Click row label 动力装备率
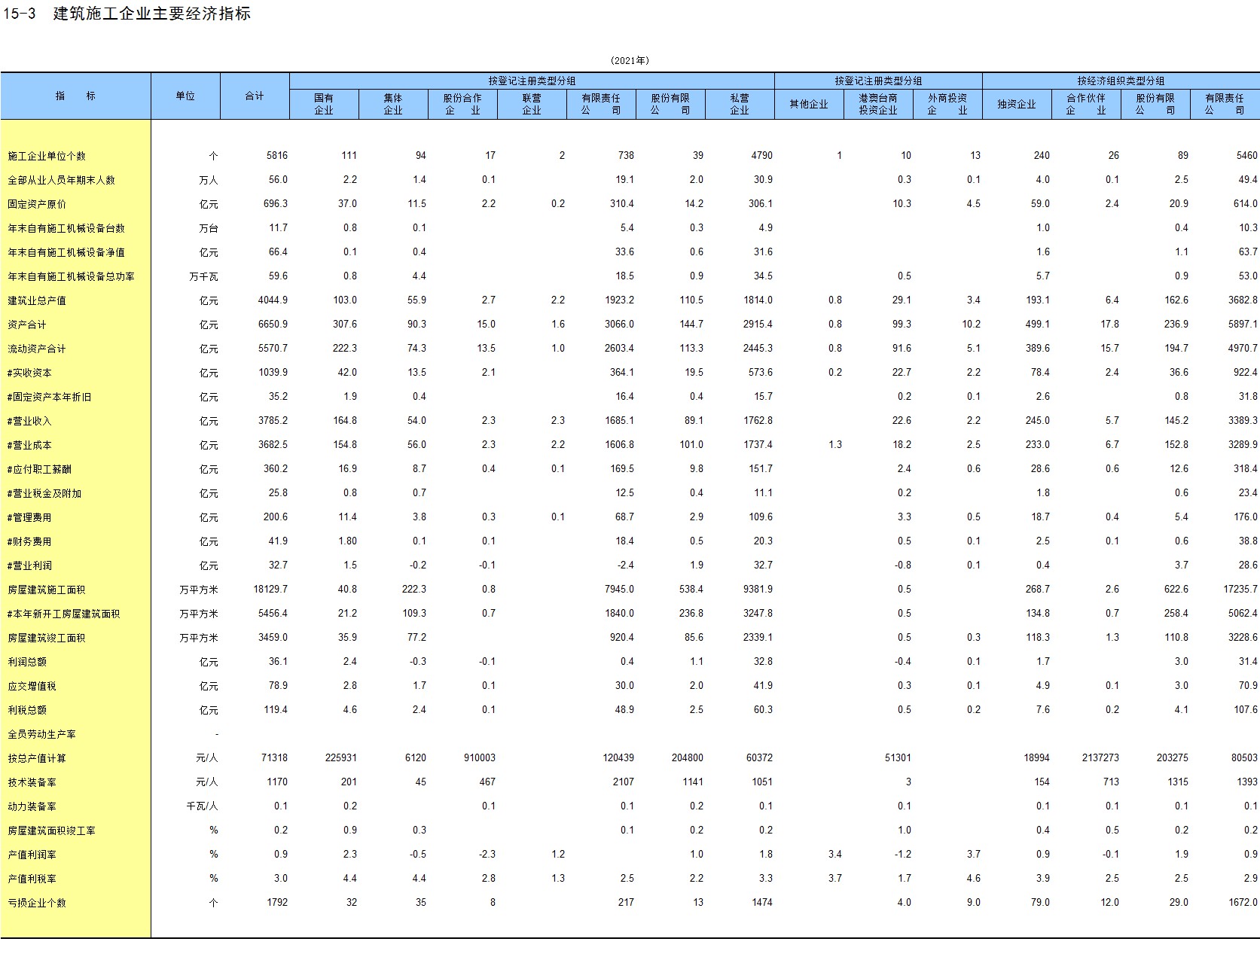Image resolution: width=1260 pixels, height=963 pixels. click(32, 806)
